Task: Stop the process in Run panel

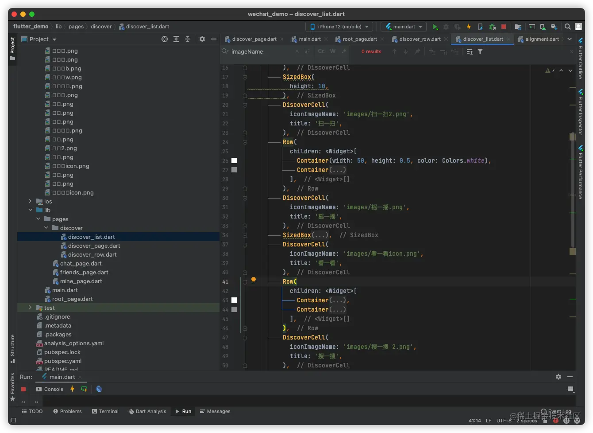Action: 23,389
